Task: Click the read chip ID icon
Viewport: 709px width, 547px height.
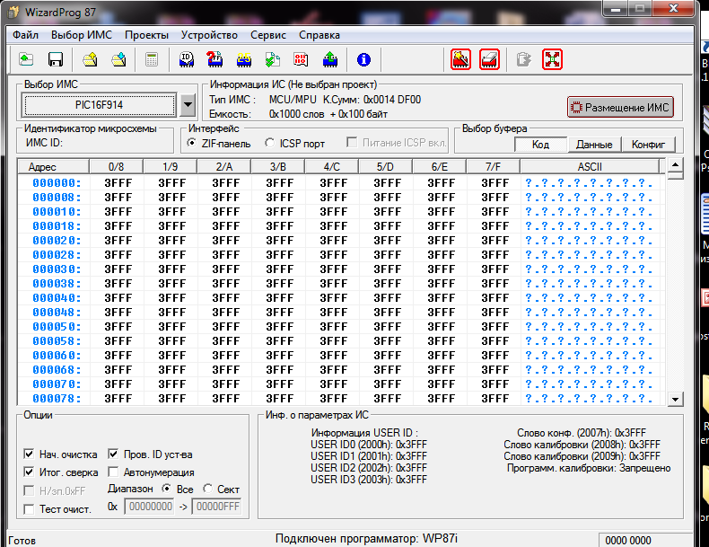Action: pos(187,59)
